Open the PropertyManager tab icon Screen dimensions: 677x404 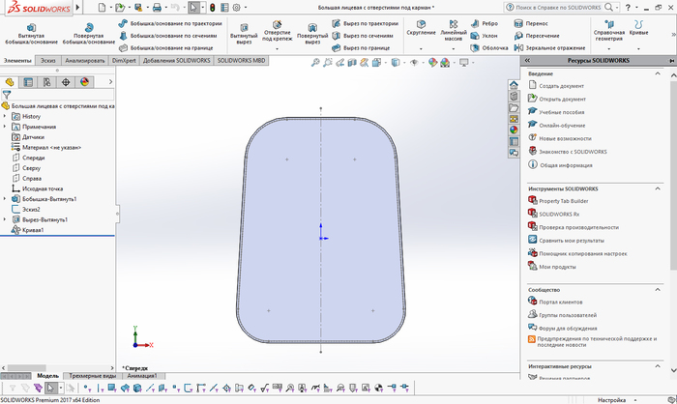(x=28, y=82)
